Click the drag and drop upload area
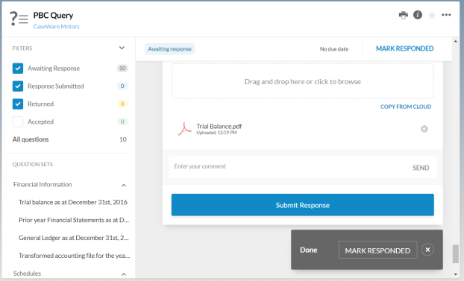Screen dimensions: 464x281 (302, 81)
